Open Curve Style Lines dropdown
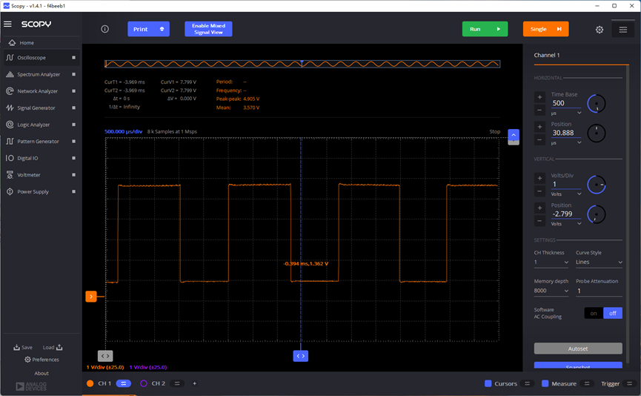This screenshot has height=396, width=641. [599, 263]
